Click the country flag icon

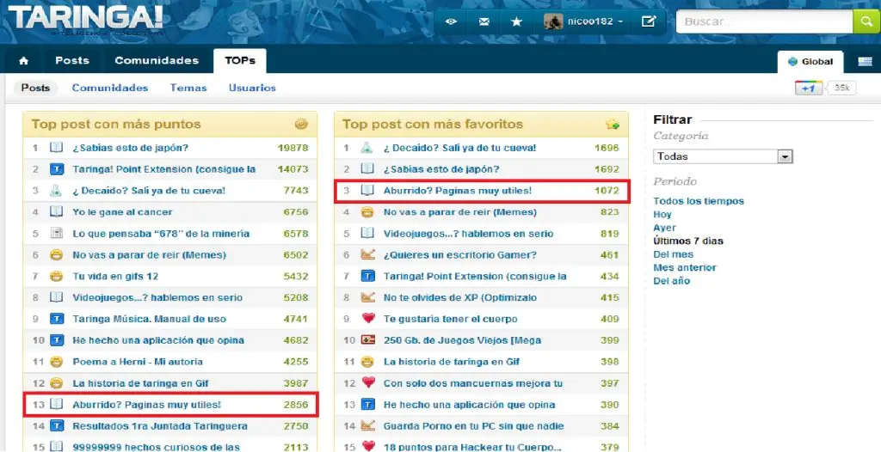pos(865,62)
